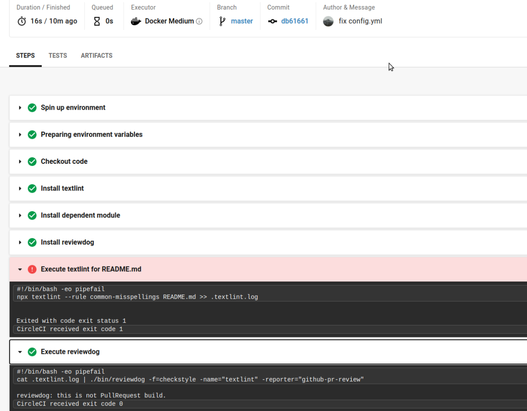This screenshot has height=411, width=527.
Task: Click green check icon on Checkout code
Action: 32,162
